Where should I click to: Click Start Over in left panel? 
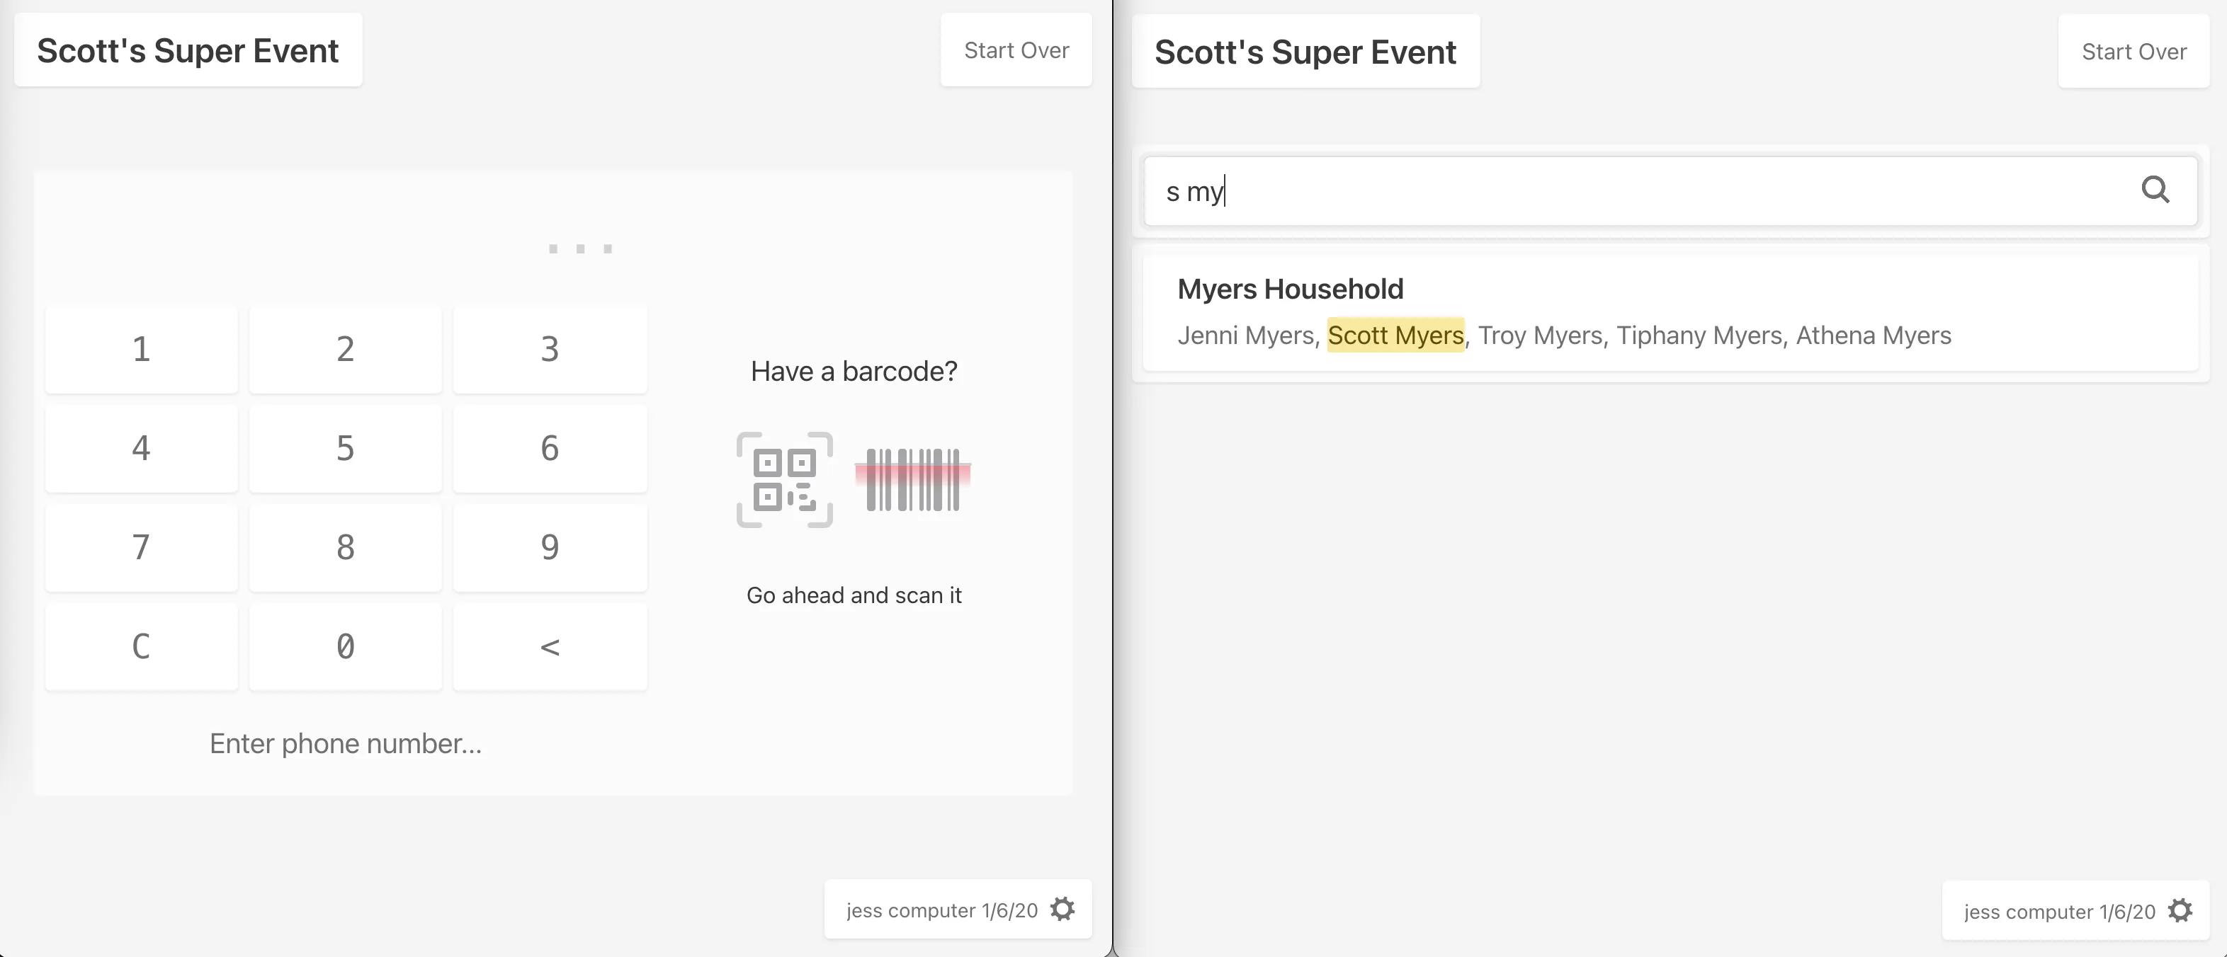click(1016, 50)
